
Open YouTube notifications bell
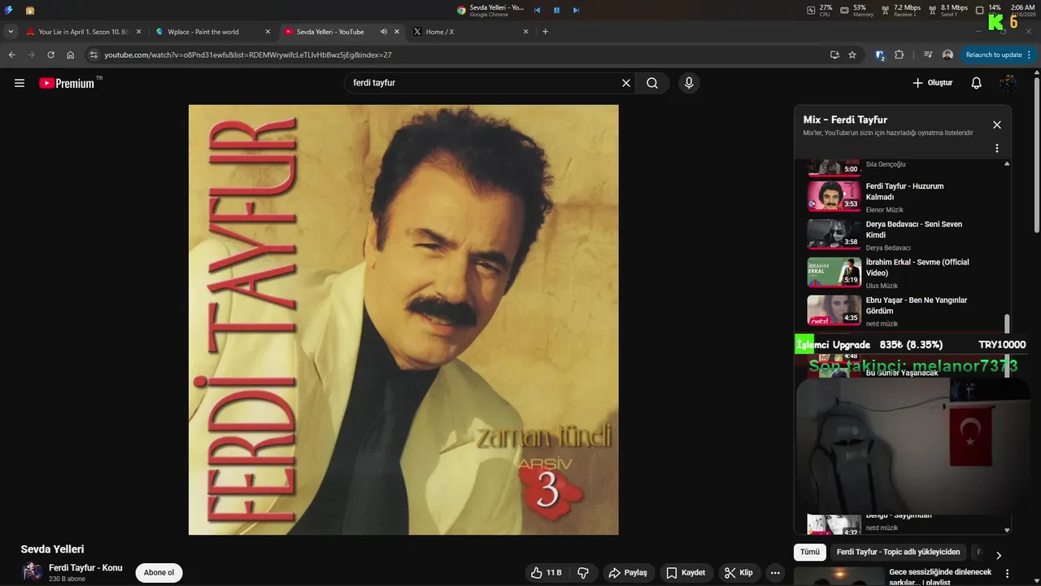click(x=977, y=83)
